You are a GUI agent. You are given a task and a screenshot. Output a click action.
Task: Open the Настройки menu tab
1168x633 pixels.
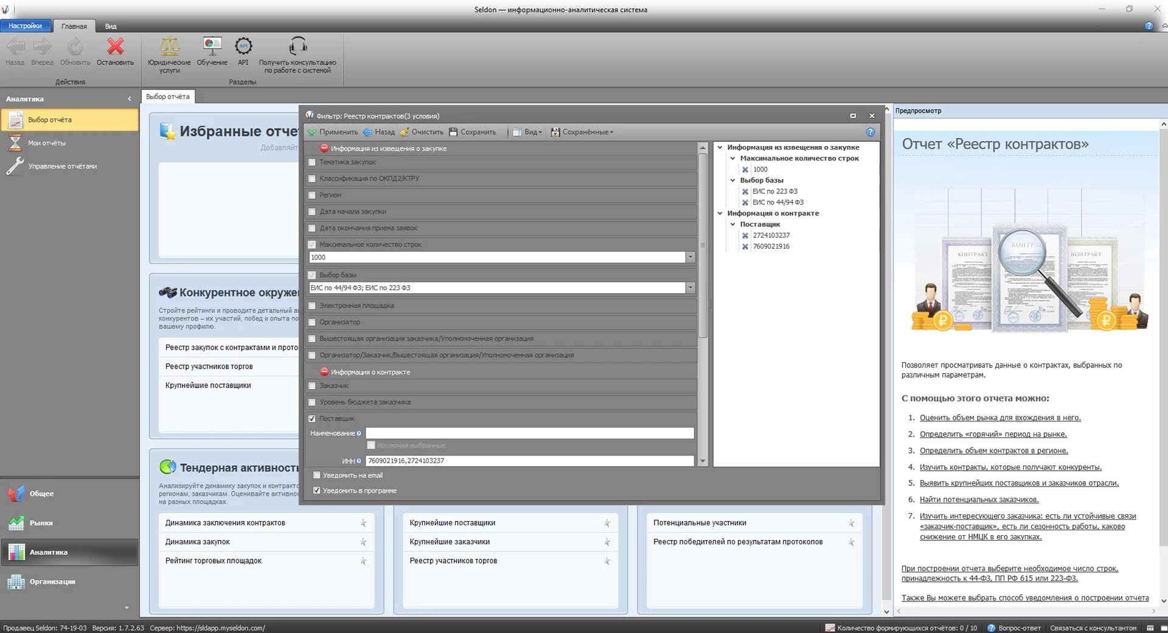click(26, 26)
